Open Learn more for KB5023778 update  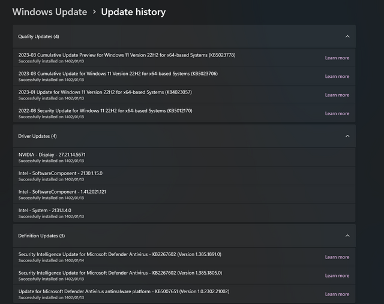(337, 58)
